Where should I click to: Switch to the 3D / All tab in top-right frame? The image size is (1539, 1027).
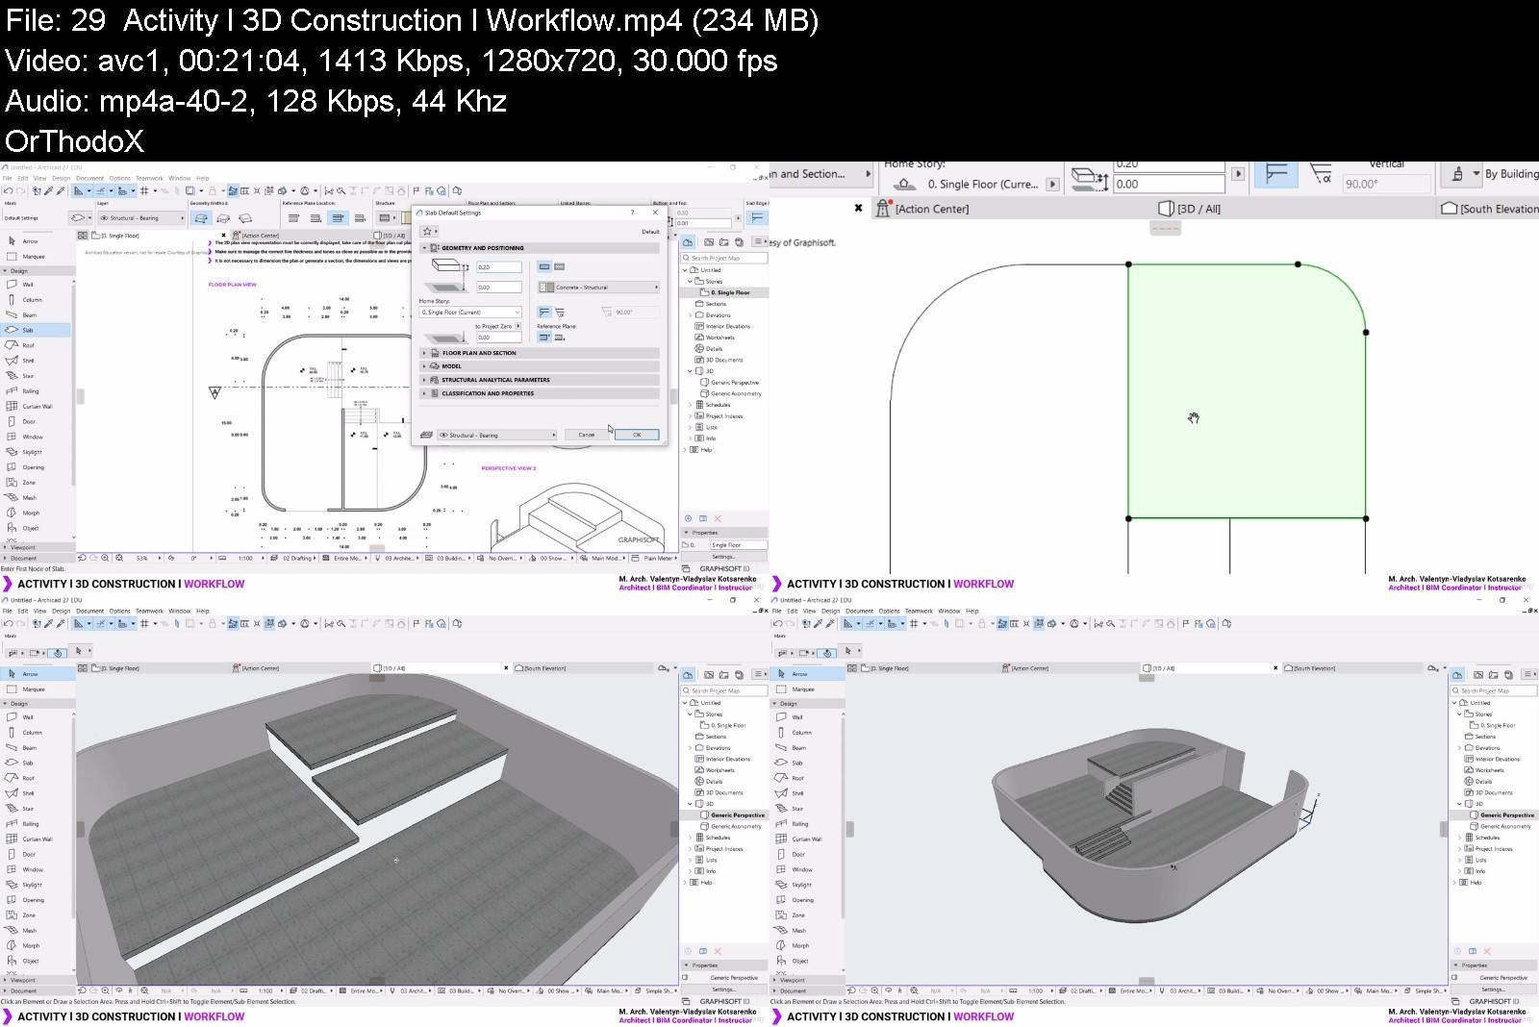coord(1190,209)
